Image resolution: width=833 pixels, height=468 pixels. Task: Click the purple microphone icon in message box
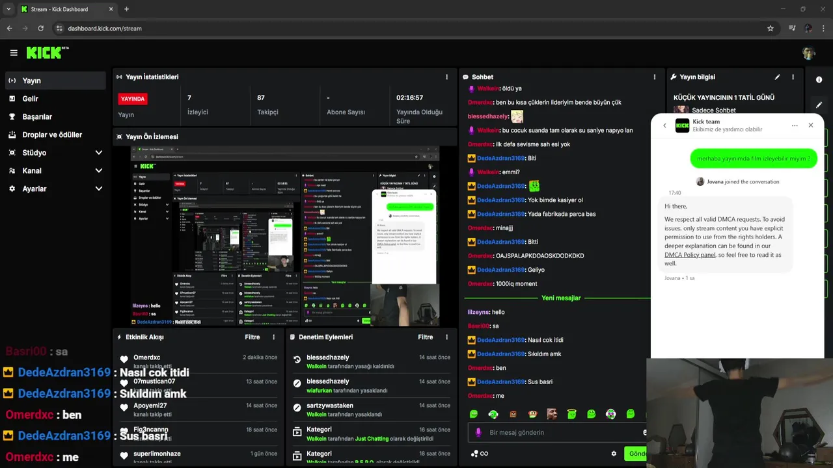tap(478, 432)
